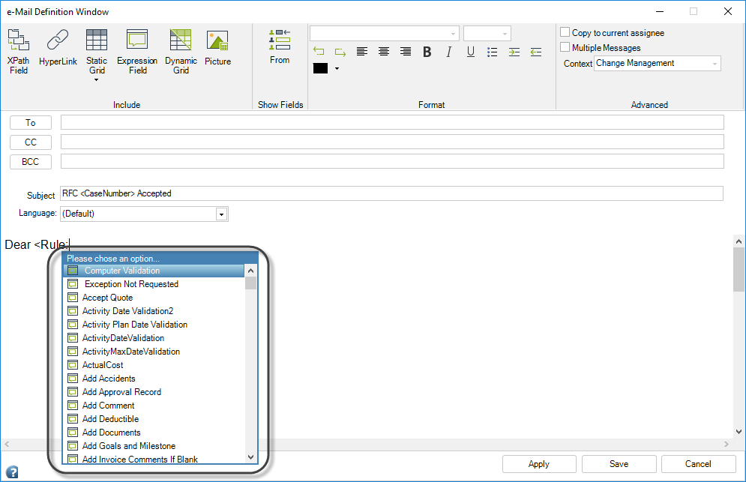This screenshot has height=482, width=746.
Task: Open the Context Change Management dropdown
Action: pyautogui.click(x=657, y=63)
